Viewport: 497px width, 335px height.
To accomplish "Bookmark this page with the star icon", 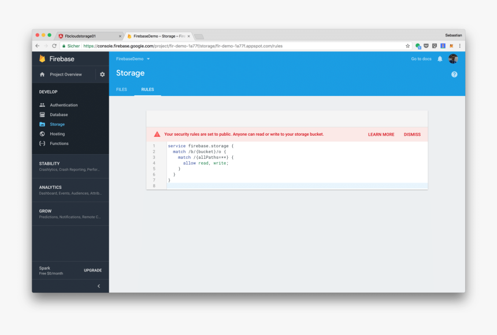I will pos(407,45).
